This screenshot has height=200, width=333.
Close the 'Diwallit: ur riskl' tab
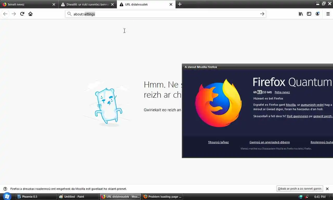point(112,4)
